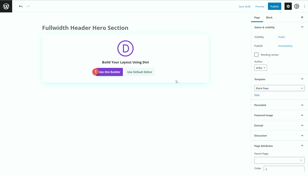
Task: Click the Immediately publish date link
Action: tap(285, 46)
